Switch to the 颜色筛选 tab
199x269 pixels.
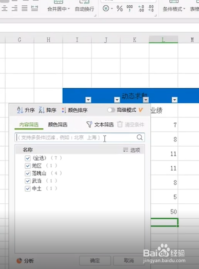58,125
